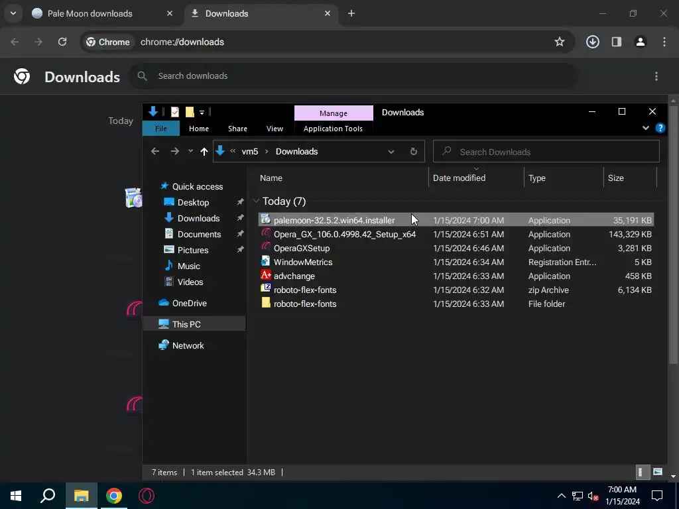Toggle the Chrome side panel
This screenshot has height=509, width=679.
click(x=616, y=42)
